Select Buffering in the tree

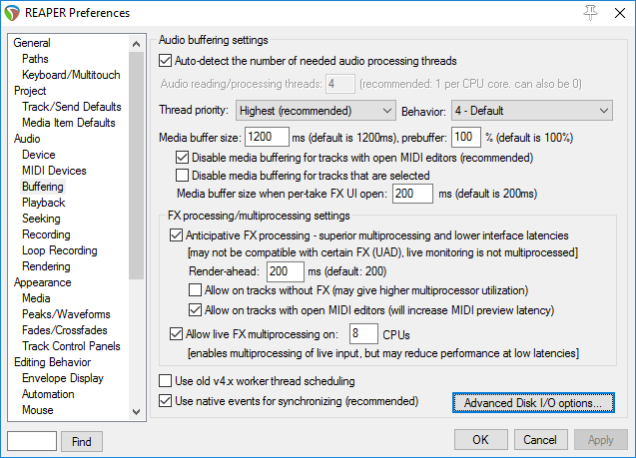pos(43,187)
